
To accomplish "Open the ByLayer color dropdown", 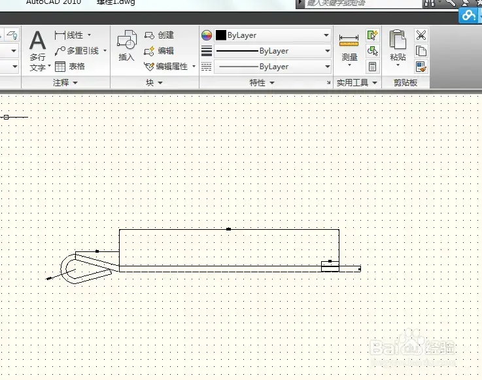I will click(x=326, y=35).
